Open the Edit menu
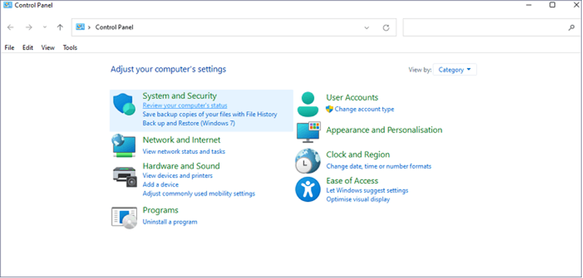Image resolution: width=583 pixels, height=278 pixels. click(x=27, y=48)
